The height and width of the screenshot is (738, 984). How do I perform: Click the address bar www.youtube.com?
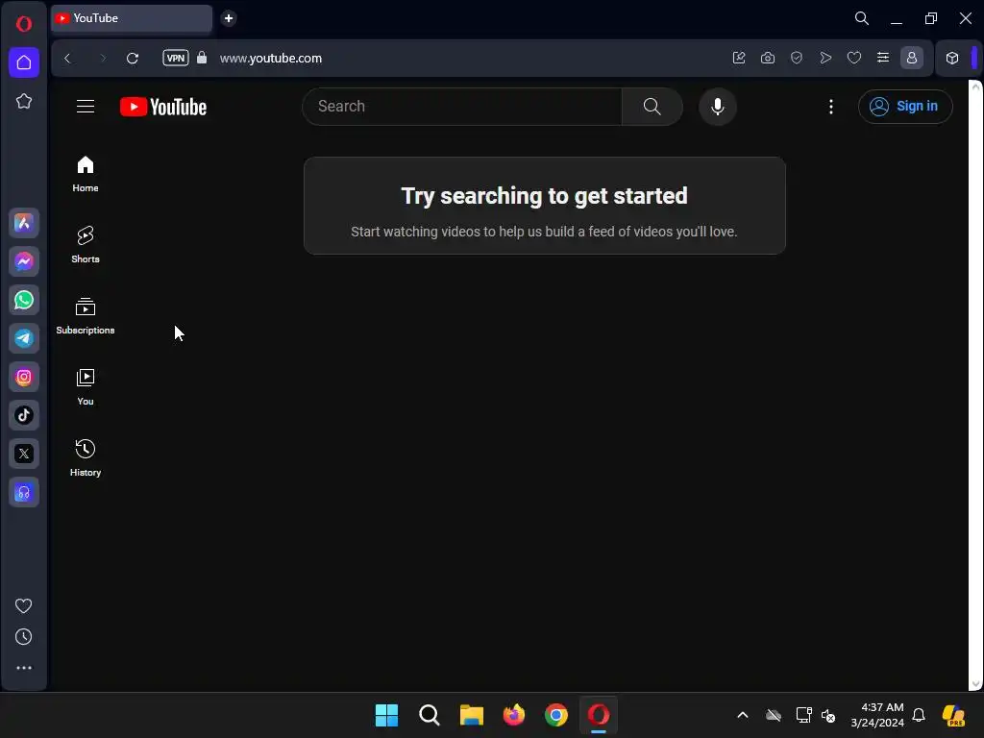tap(270, 59)
